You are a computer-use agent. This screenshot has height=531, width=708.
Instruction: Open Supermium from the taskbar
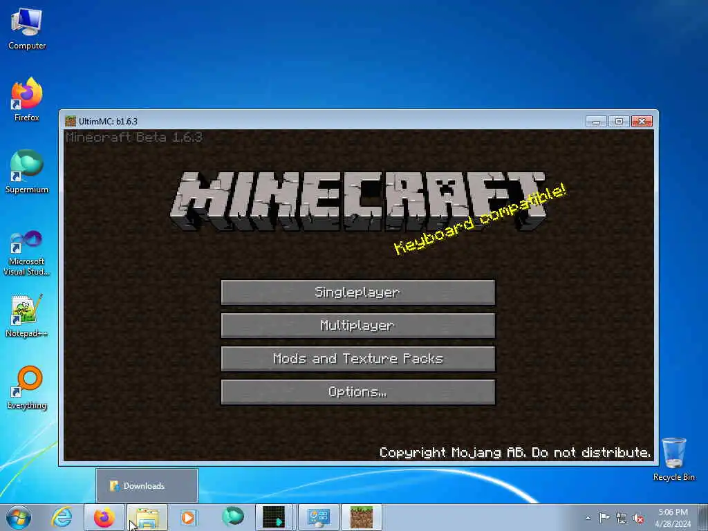(232, 517)
